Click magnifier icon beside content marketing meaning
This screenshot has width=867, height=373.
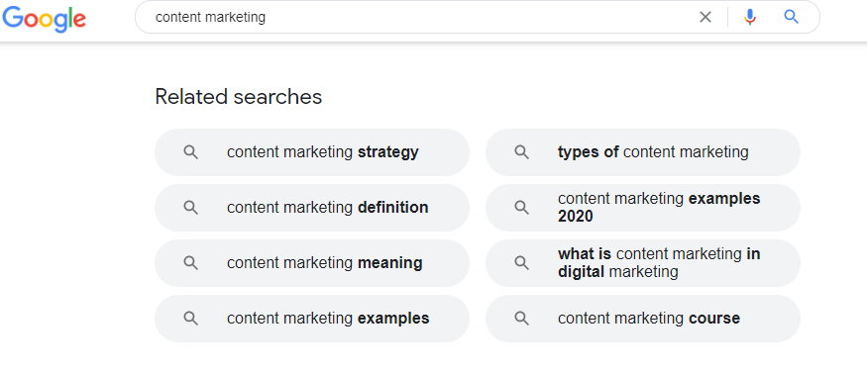[x=191, y=263]
